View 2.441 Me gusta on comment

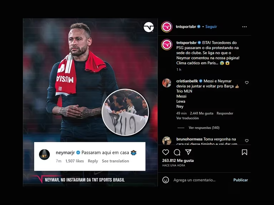[x=202, y=113]
